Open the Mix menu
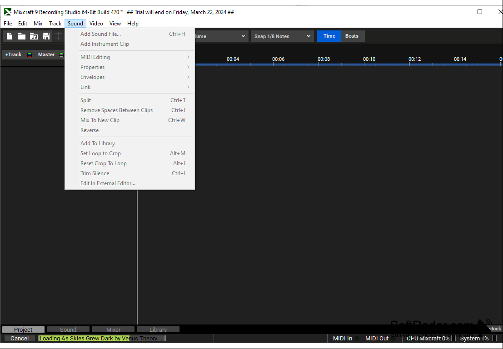503x349 pixels. click(38, 24)
